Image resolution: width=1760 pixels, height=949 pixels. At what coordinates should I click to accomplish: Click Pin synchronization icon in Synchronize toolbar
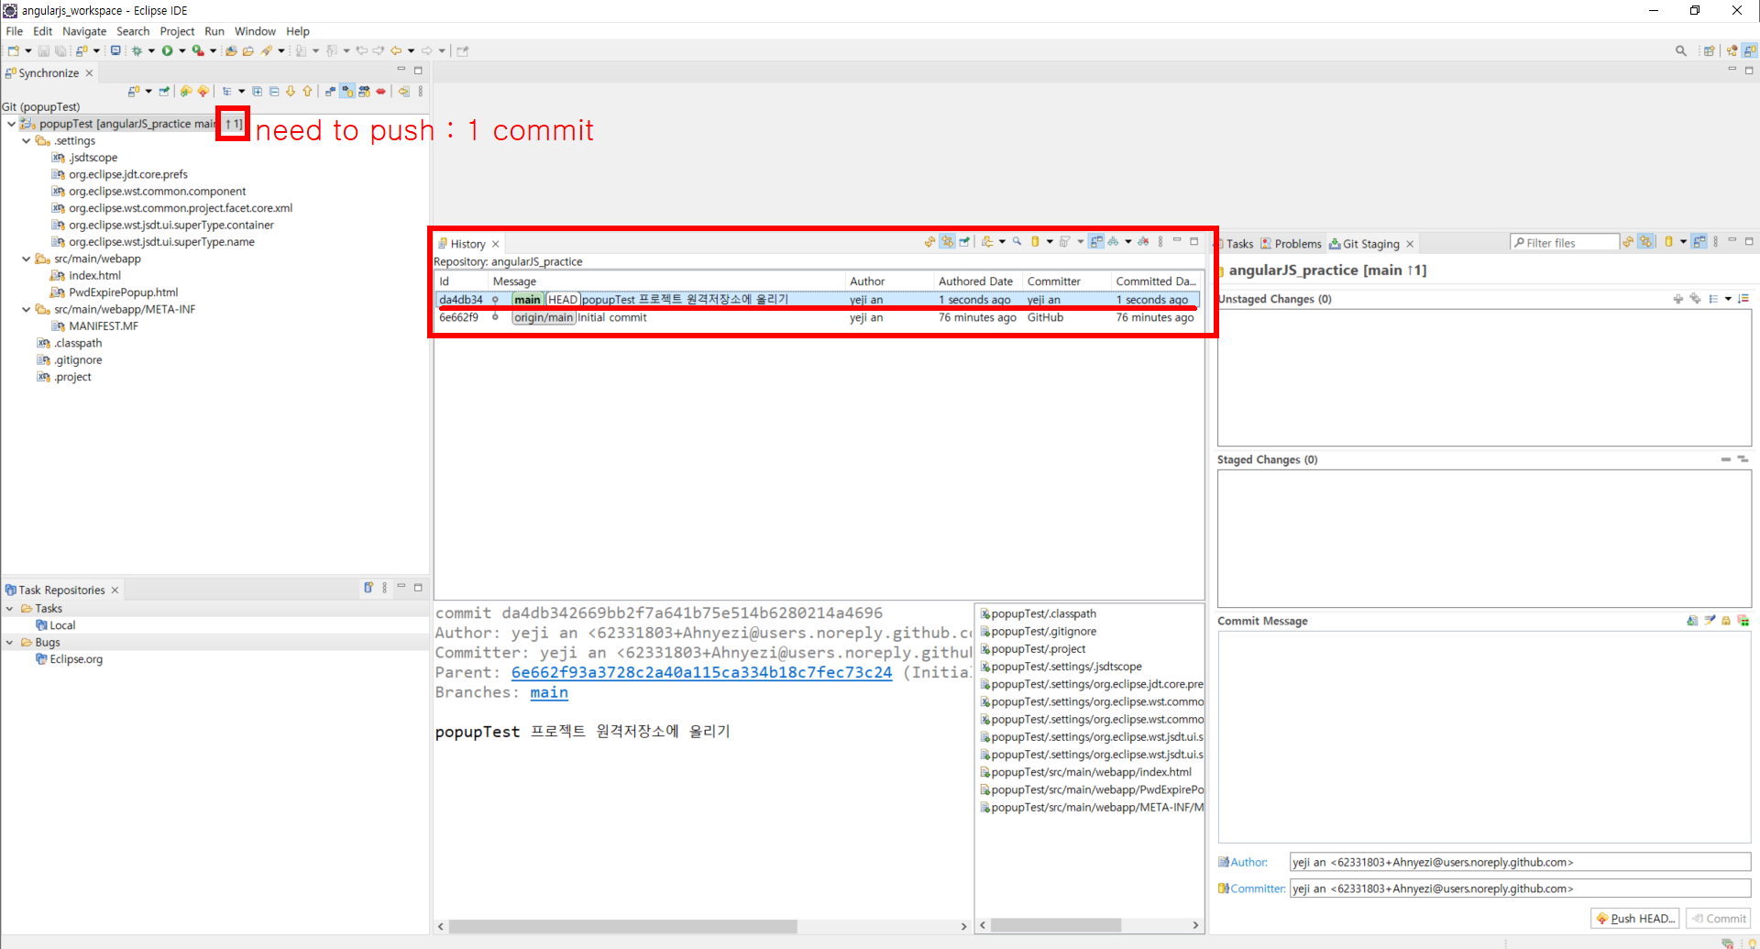click(164, 92)
